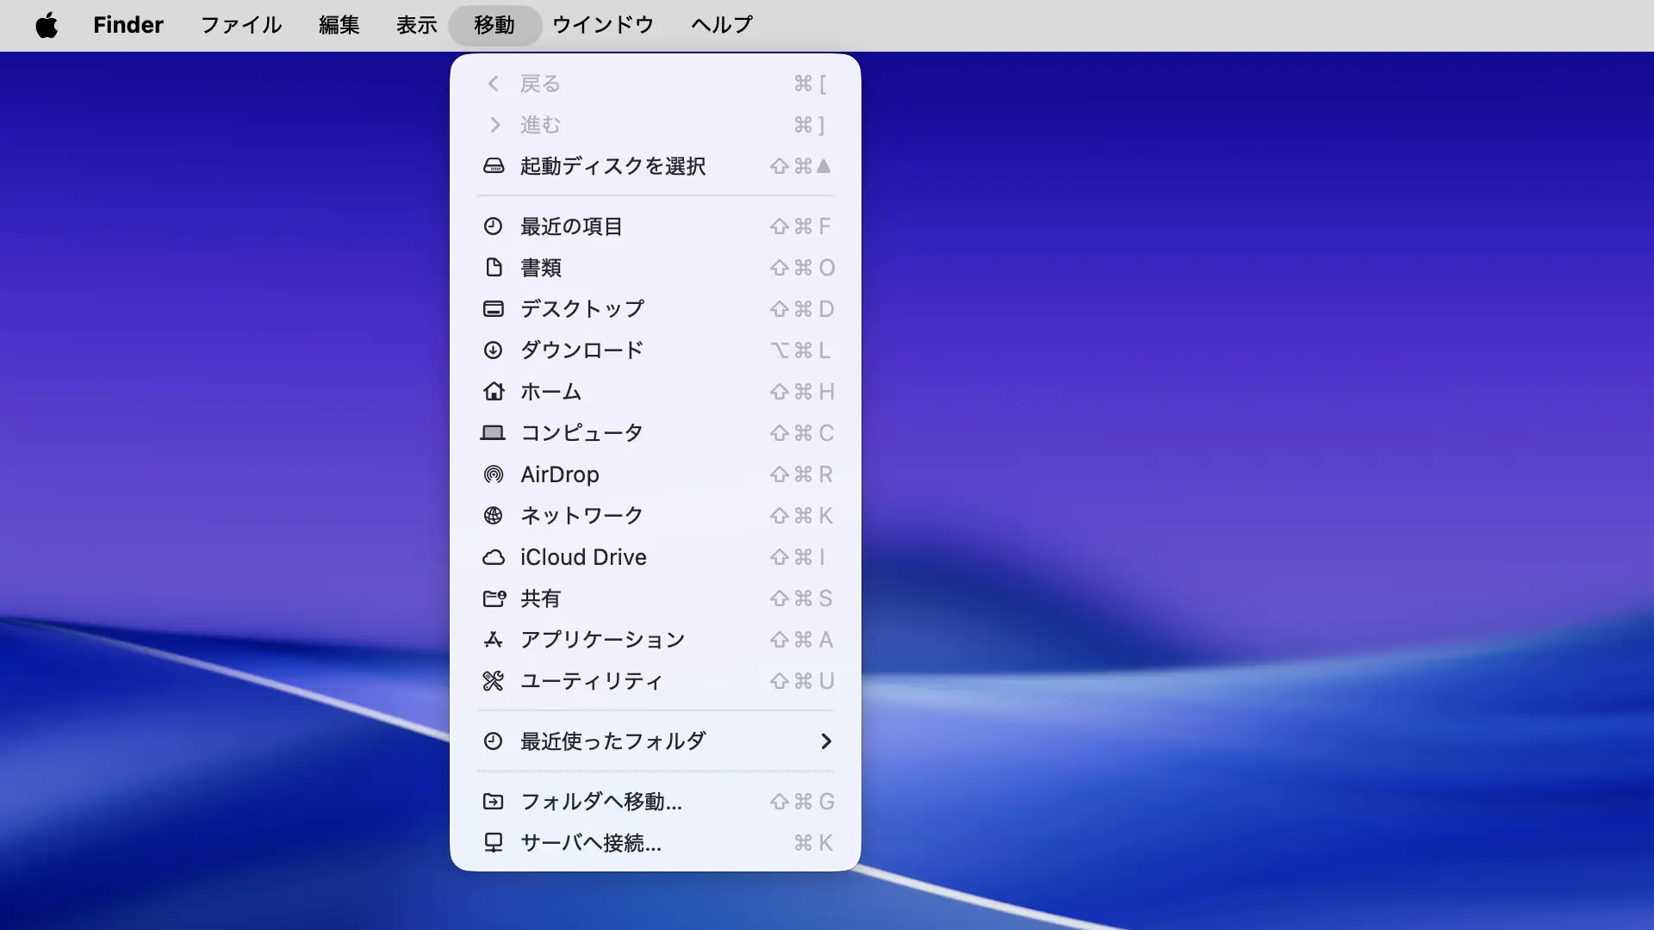Click the Home house icon
The image size is (1654, 930).
click(493, 392)
